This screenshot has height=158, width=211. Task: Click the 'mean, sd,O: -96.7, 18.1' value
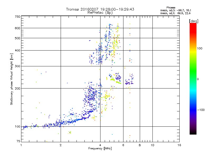(x=176, y=11)
